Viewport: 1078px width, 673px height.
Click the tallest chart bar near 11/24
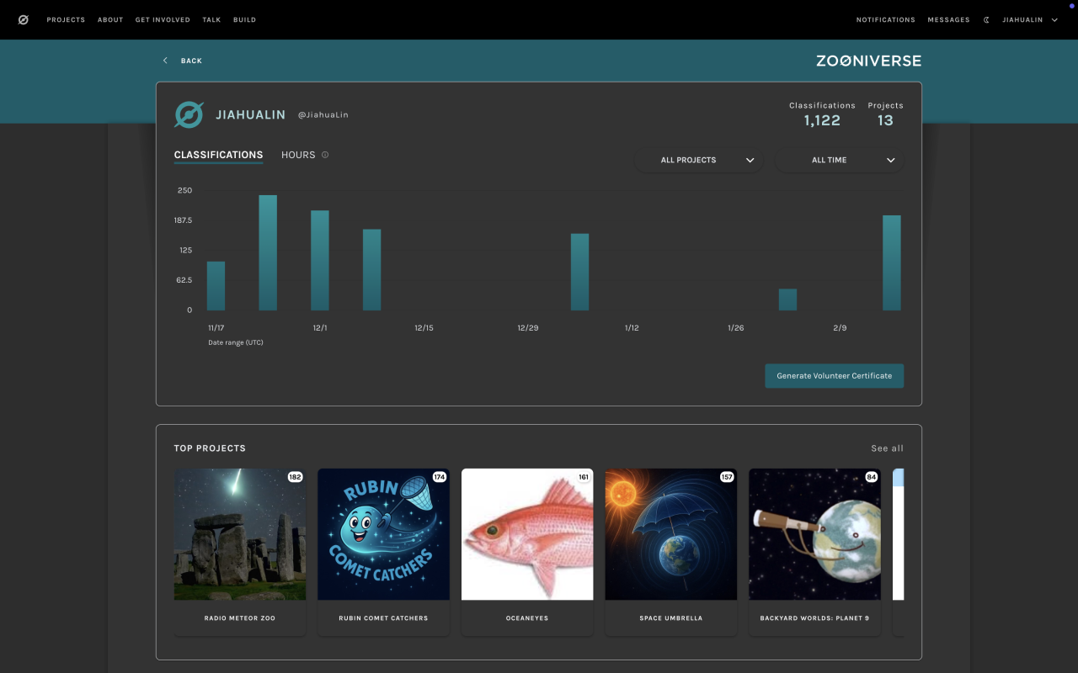point(268,252)
